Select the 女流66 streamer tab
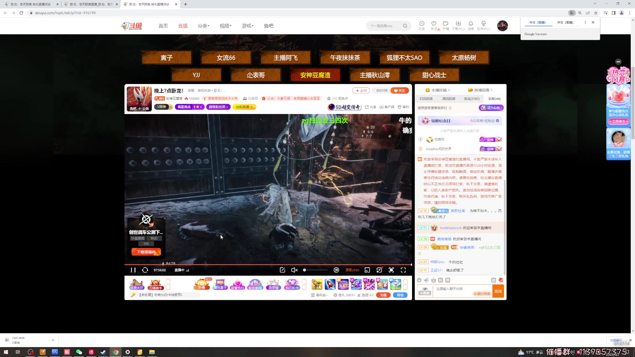Viewport: 635px width, 357px height. pyautogui.click(x=226, y=58)
